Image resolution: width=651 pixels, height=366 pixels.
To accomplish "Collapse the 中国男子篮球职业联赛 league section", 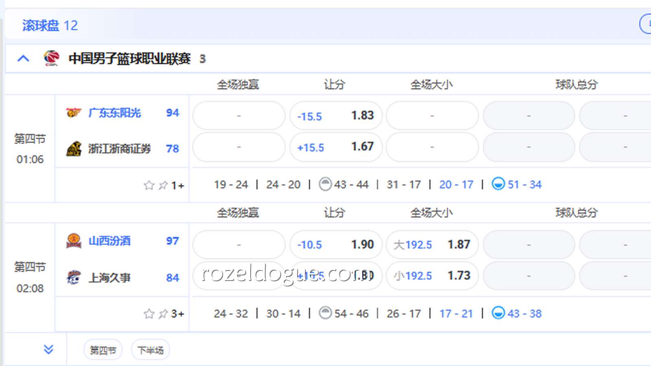I will pyautogui.click(x=24, y=59).
